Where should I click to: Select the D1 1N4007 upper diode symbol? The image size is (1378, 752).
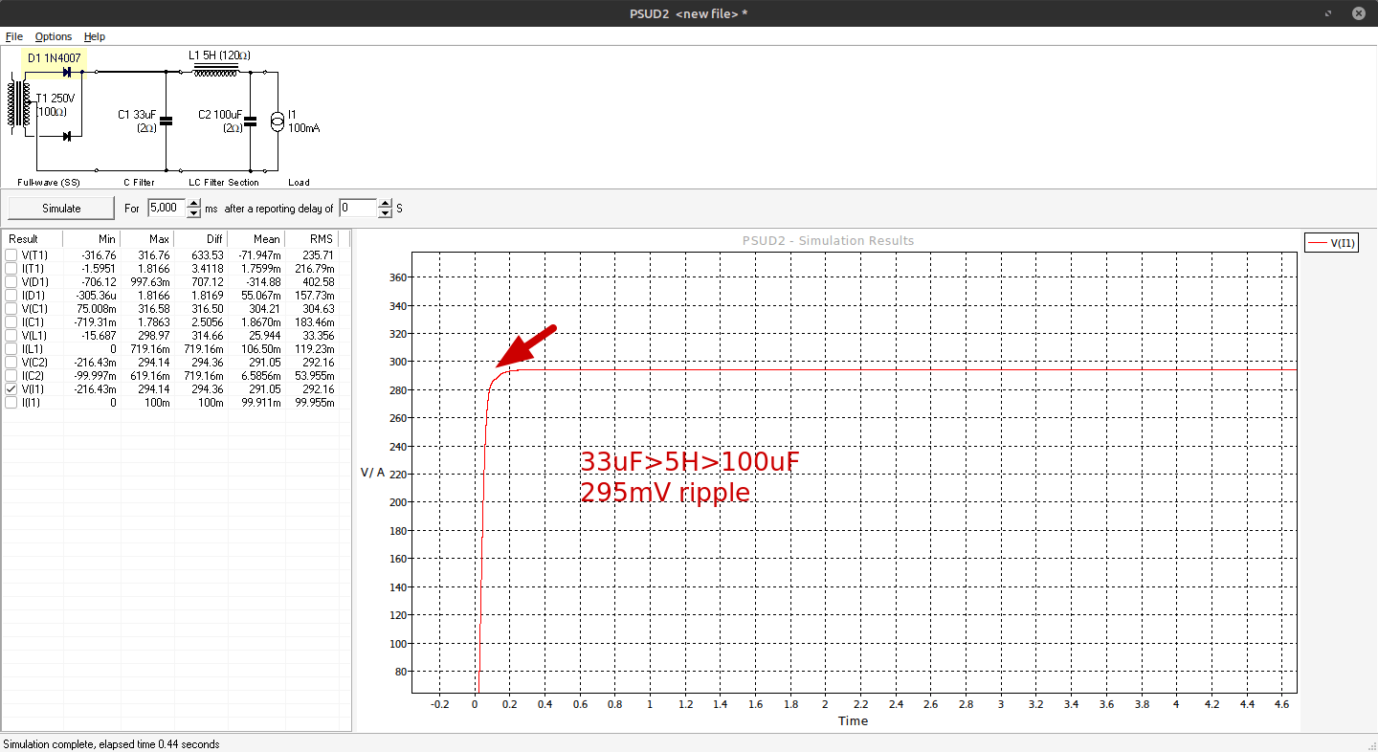pos(67,72)
